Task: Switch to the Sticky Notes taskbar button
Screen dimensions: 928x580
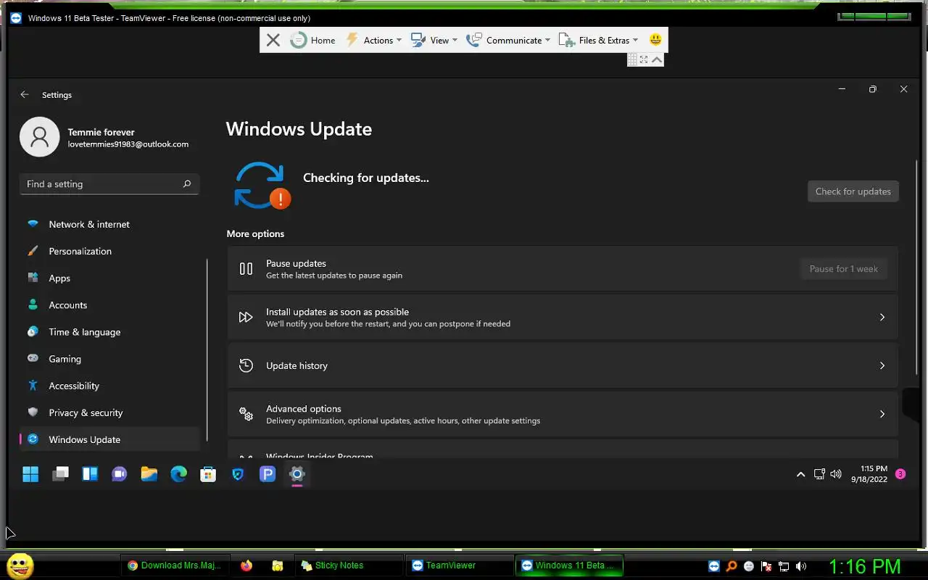Action: click(x=350, y=565)
